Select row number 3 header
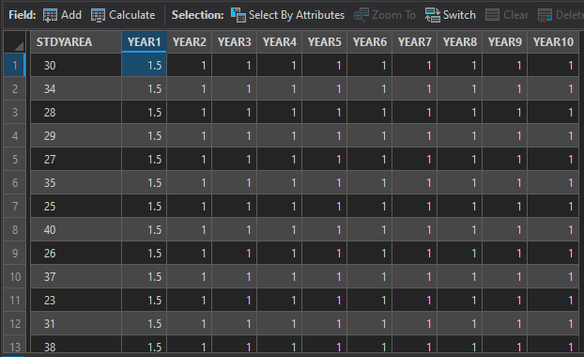Image resolution: width=584 pixels, height=357 pixels. pyautogui.click(x=14, y=112)
